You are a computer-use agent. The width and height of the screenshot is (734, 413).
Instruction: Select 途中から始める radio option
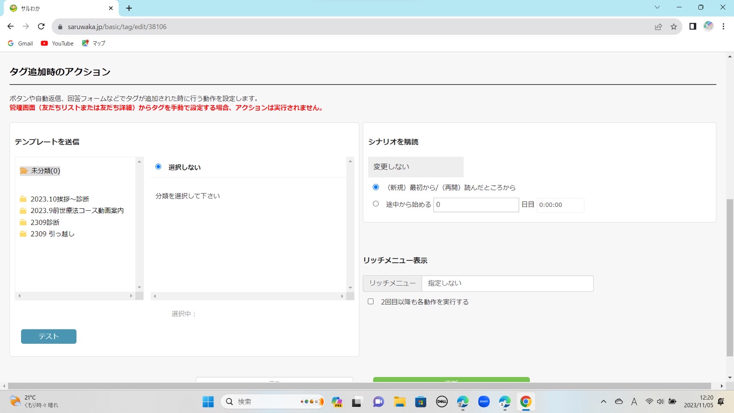coord(376,204)
